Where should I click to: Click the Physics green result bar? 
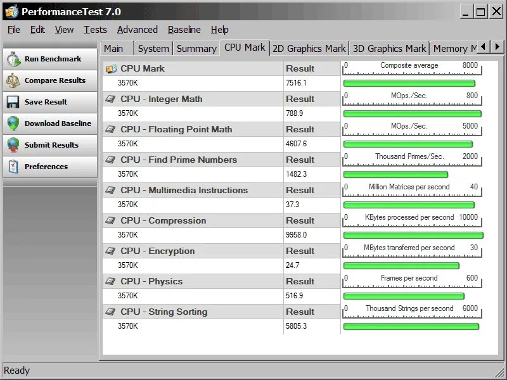coord(404,296)
